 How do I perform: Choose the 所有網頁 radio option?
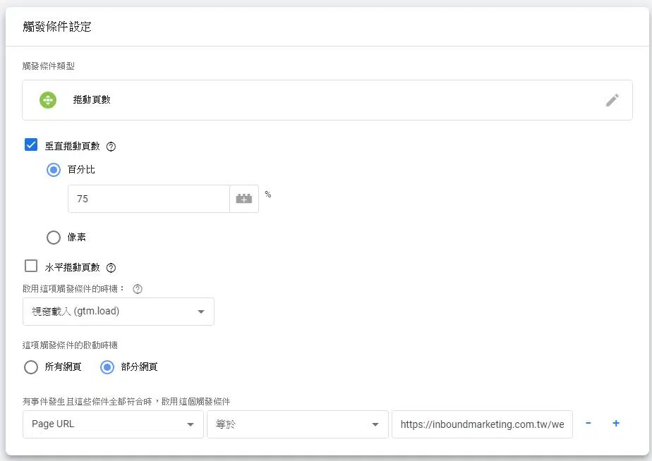point(31,367)
